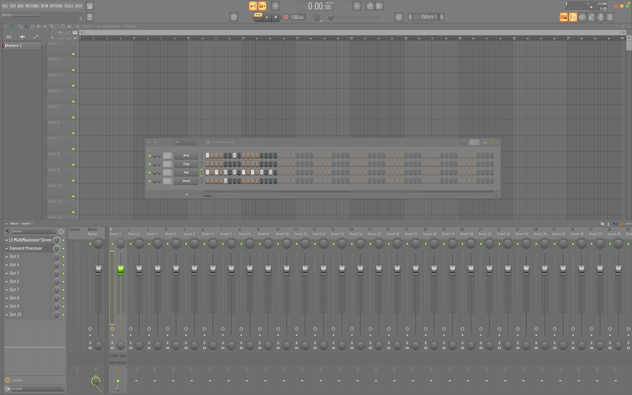Open the piano roll view icon

(379, 6)
